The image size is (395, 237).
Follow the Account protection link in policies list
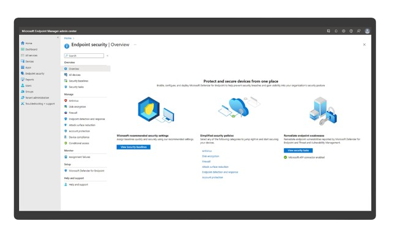pyautogui.click(x=213, y=178)
